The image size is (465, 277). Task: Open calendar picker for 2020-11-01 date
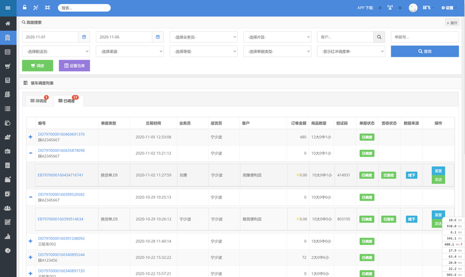pyautogui.click(x=84, y=37)
